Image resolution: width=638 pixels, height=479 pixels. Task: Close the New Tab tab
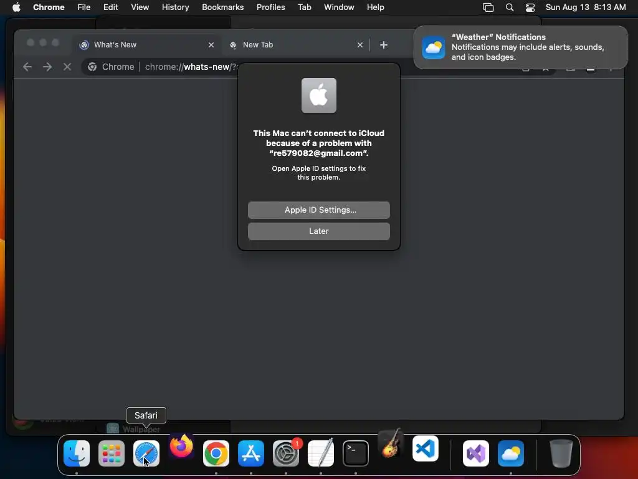coord(360,45)
